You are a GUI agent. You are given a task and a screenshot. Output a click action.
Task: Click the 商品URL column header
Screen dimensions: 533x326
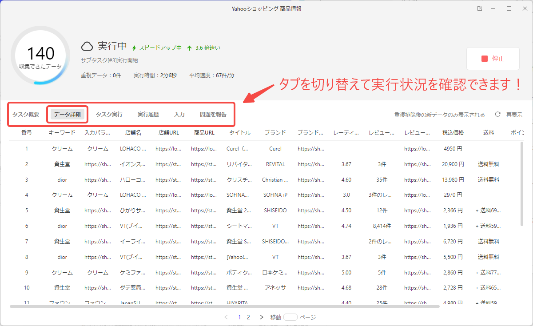[204, 132]
